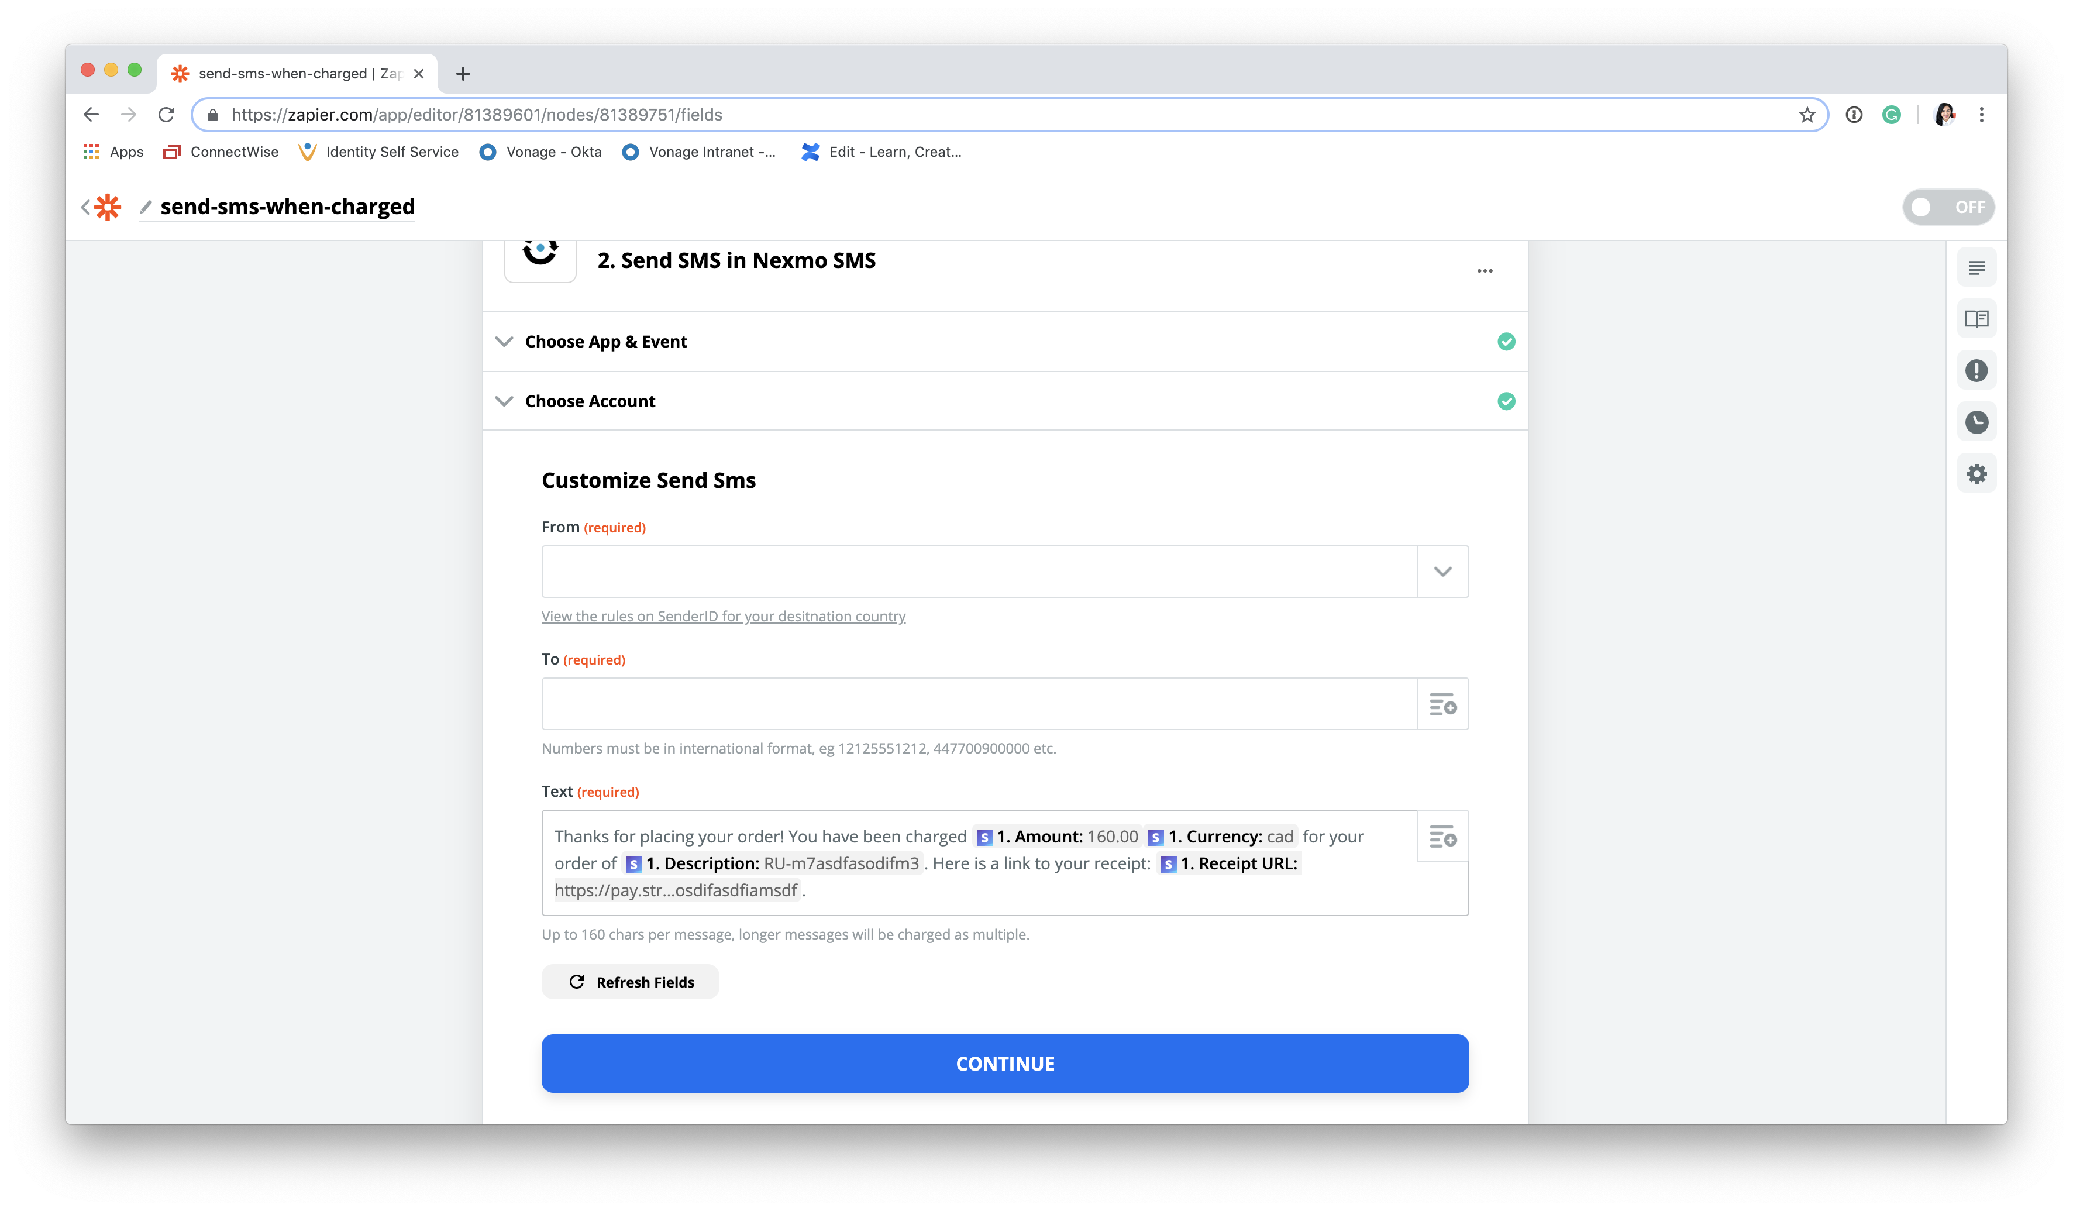Open Identity Self Service bookmark
Image resolution: width=2073 pixels, height=1211 pixels.
(379, 152)
